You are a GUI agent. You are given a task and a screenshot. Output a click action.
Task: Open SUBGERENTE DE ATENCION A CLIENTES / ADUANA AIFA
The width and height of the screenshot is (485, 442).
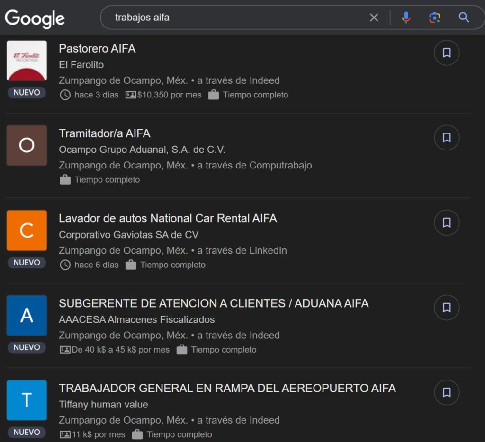tap(214, 303)
